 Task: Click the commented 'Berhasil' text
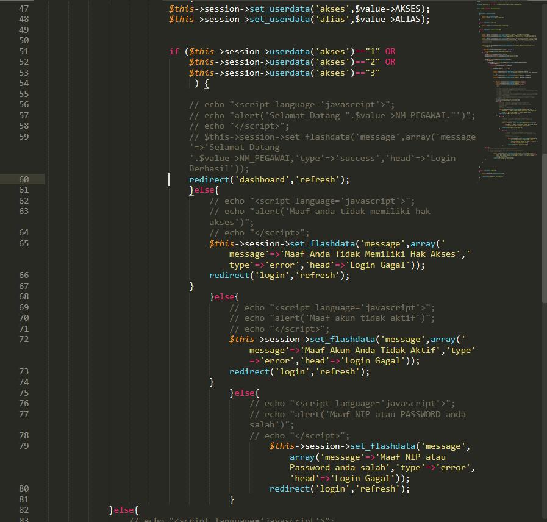point(209,169)
